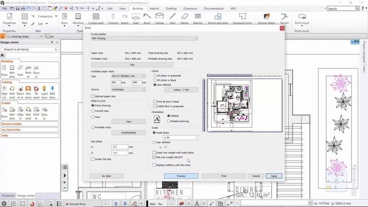Open the Source Landscape dropdown

coord(128,90)
